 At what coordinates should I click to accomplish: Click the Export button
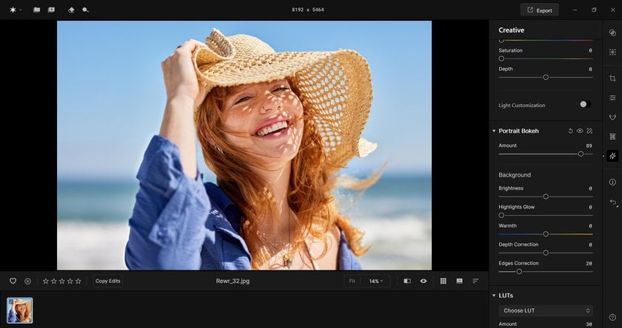coord(539,10)
